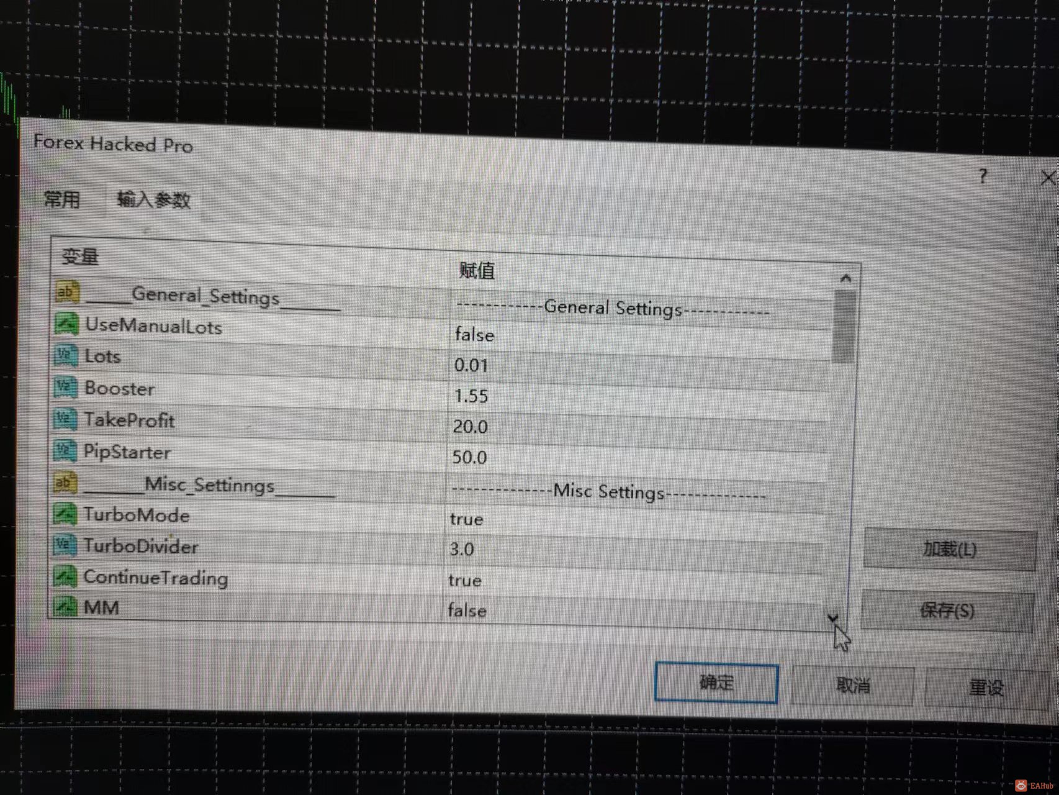Click the 变量 column header
The image size is (1059, 795).
coord(79,257)
